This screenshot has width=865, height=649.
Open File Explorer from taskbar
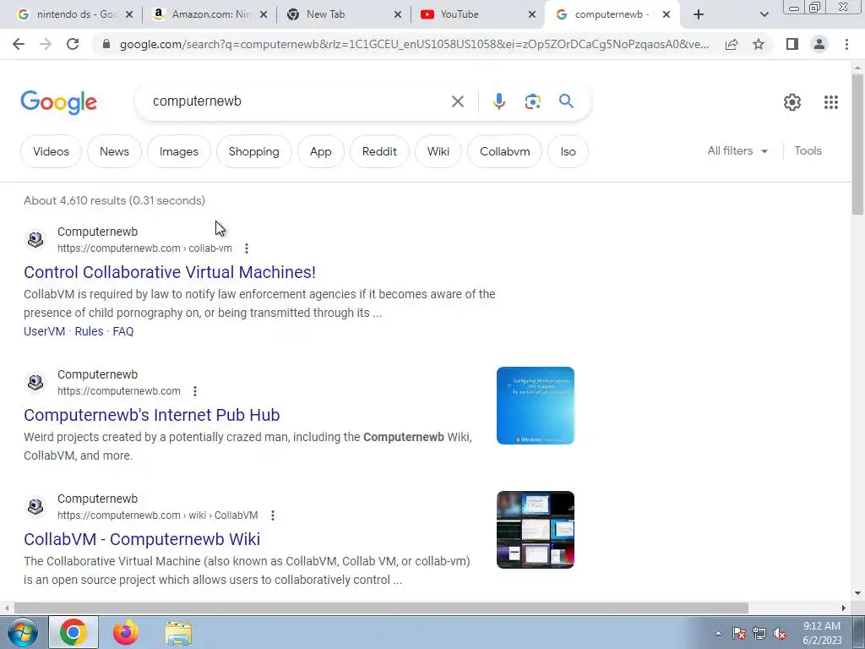pos(178,633)
